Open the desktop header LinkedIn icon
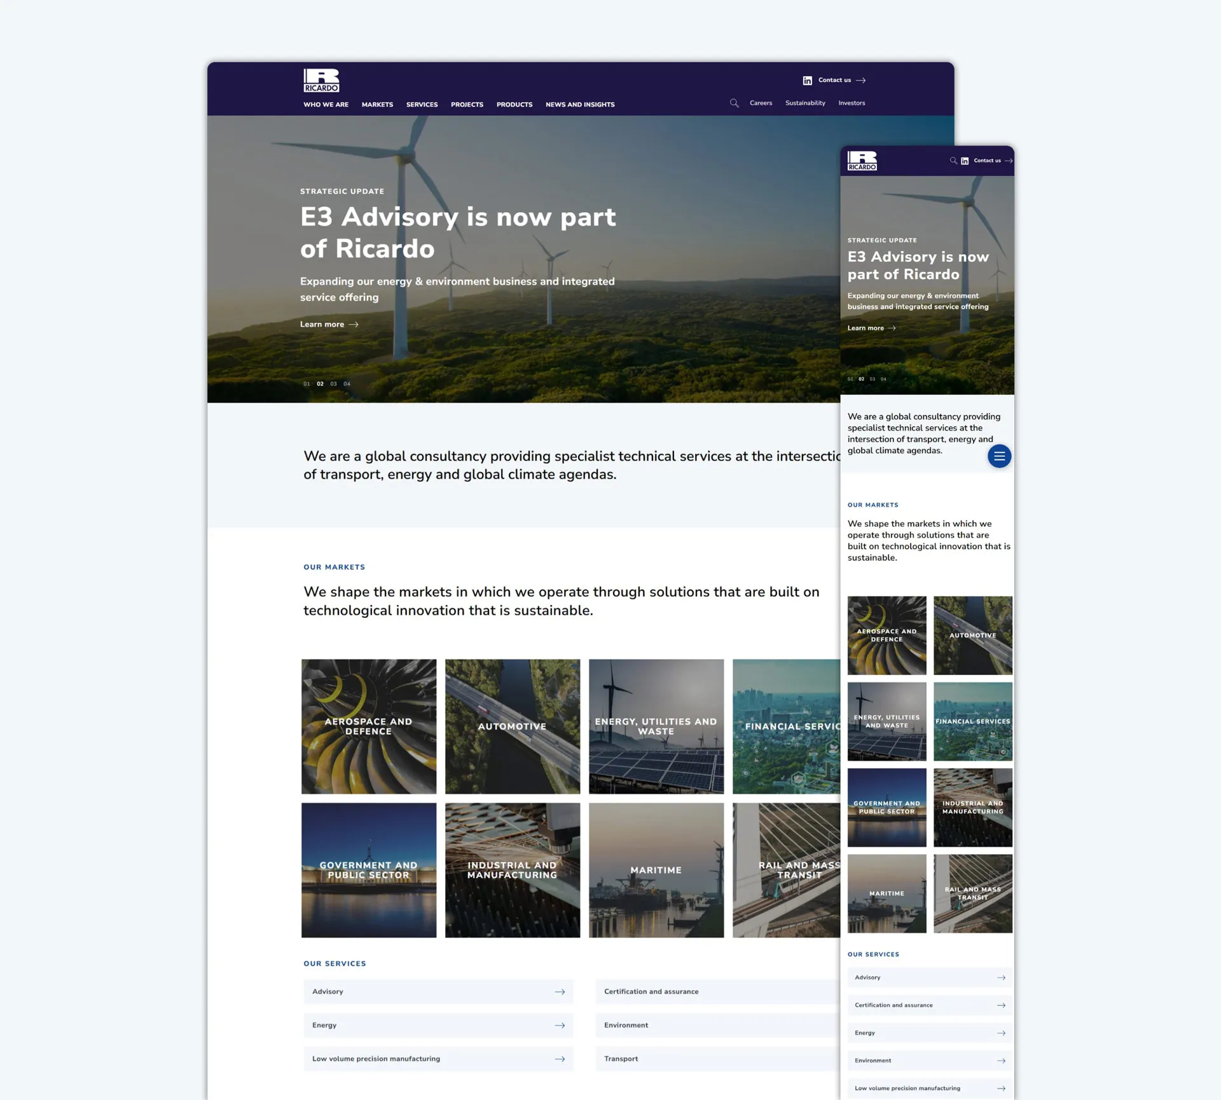The height and width of the screenshot is (1100, 1221). pyautogui.click(x=807, y=81)
